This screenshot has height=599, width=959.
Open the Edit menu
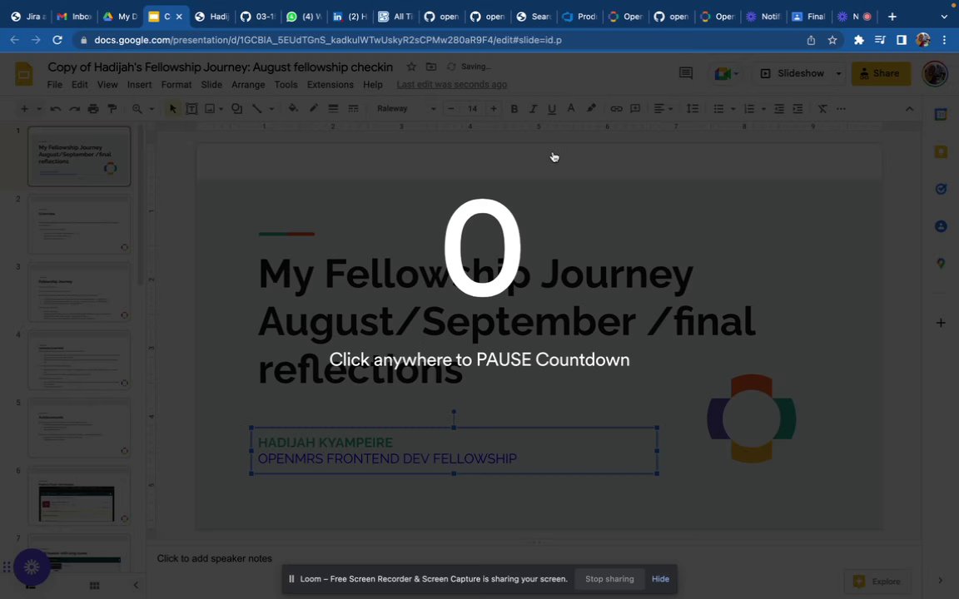point(80,85)
